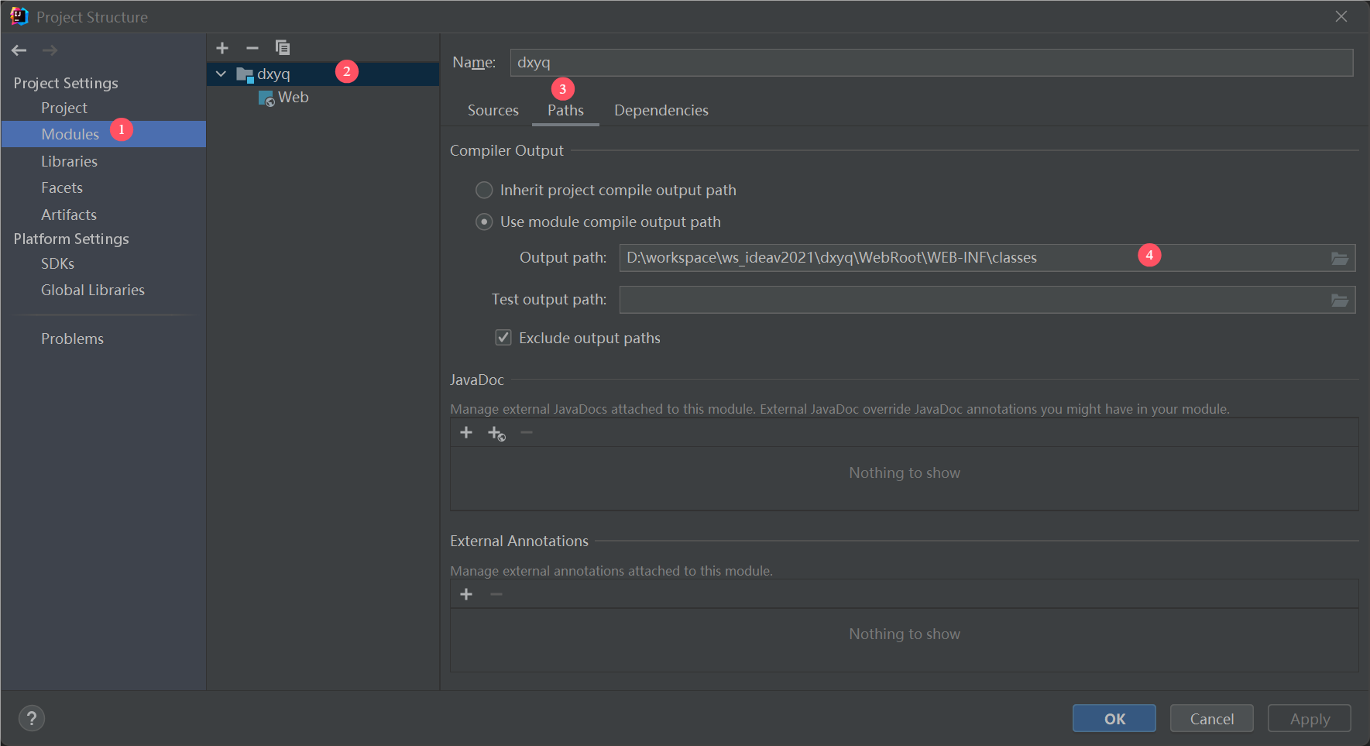This screenshot has width=1370, height=746.
Task: Open help with question mark button
Action: tap(32, 718)
